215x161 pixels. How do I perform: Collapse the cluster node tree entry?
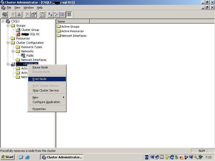[8, 64]
